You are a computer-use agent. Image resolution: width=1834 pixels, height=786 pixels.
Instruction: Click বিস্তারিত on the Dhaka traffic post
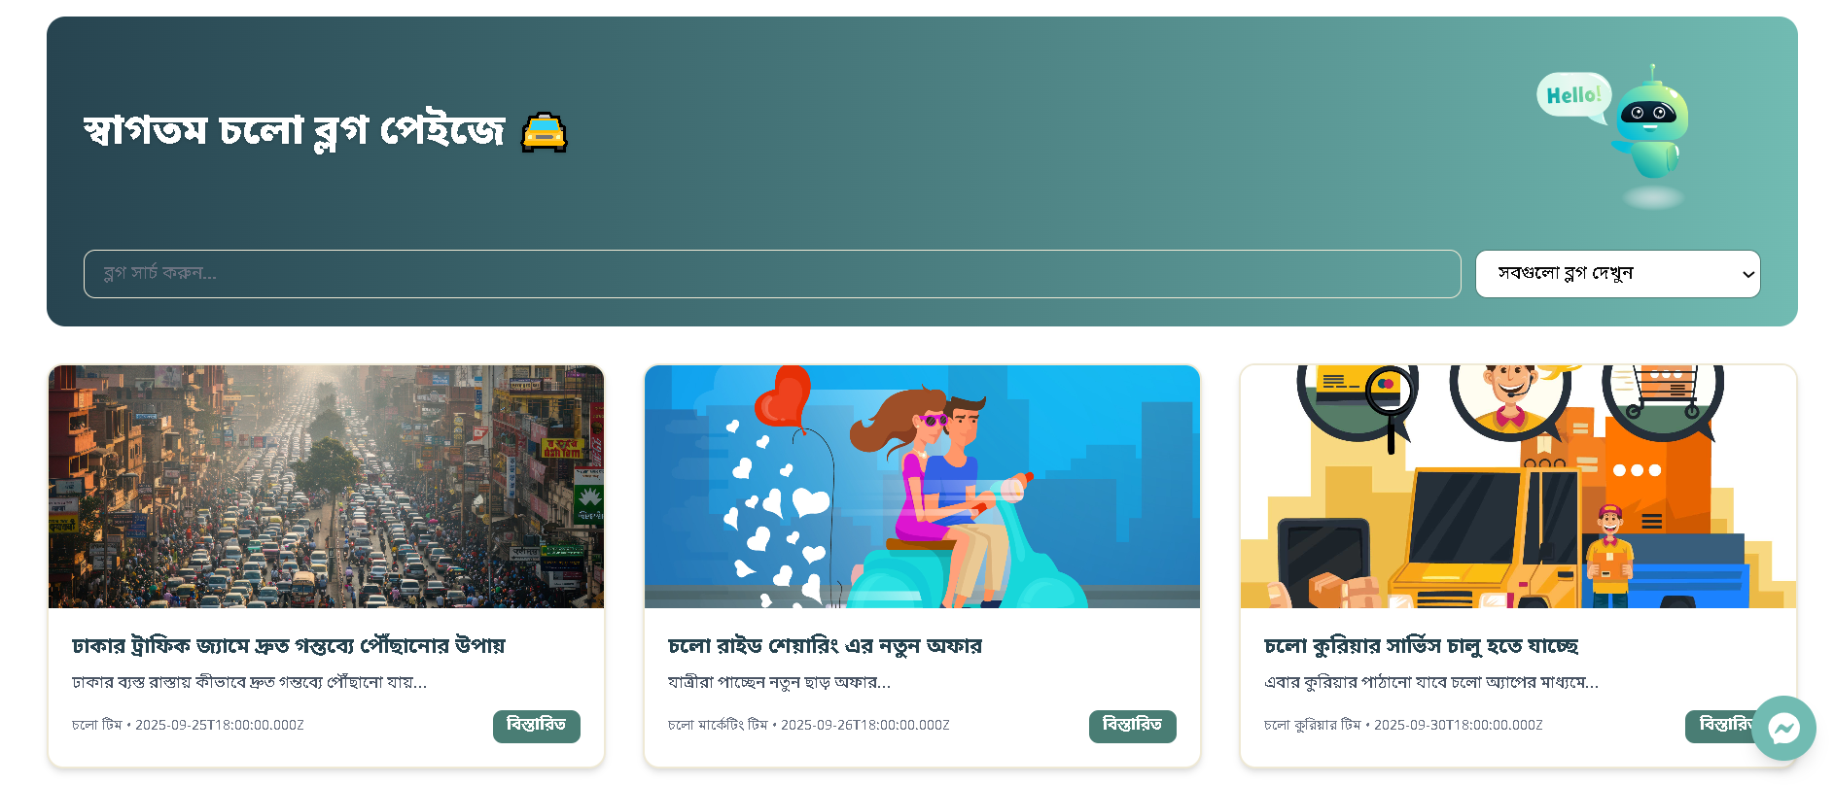537,727
